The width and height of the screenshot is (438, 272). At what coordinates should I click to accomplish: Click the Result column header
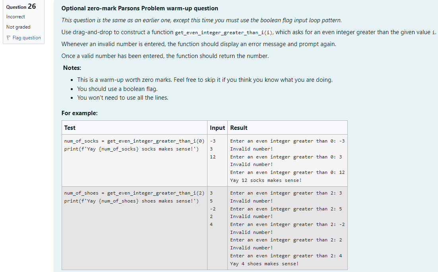(x=238, y=127)
